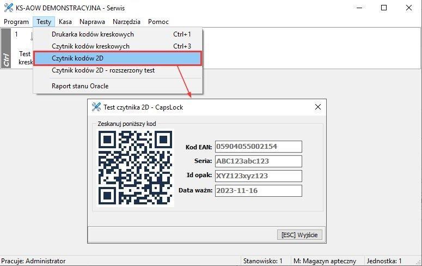422x266 pixels.
Task: Click 'Jednostka: 1' status entry
Action: point(384,261)
